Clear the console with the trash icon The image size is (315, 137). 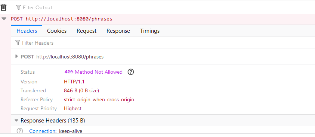pos(4,7)
